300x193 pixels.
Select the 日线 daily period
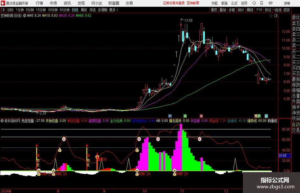pos(75,10)
